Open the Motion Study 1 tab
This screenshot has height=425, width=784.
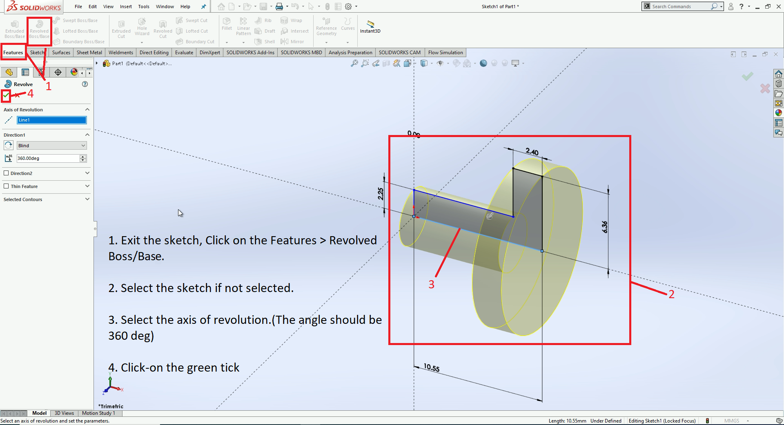(98, 413)
